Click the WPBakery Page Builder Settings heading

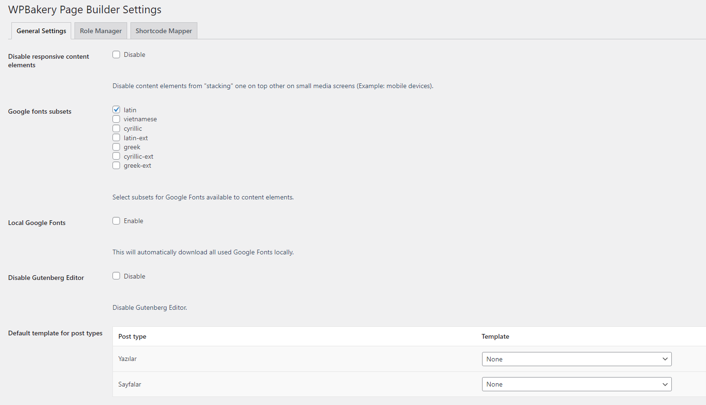tap(85, 9)
